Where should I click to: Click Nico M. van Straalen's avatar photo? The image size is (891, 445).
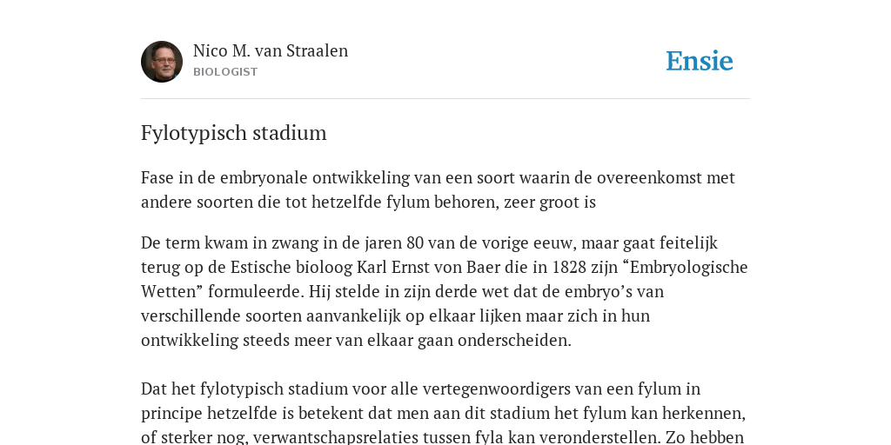tap(162, 62)
